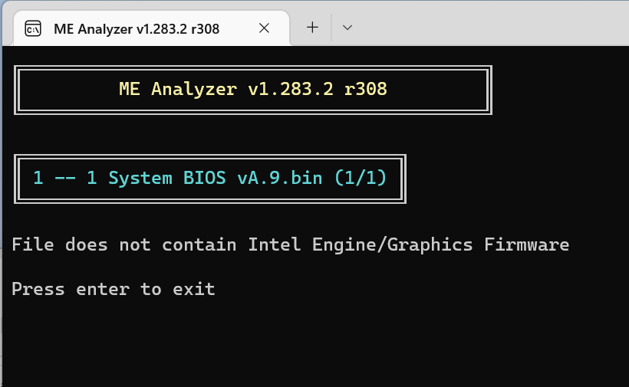Click the yellow ME Analyzer header text
This screenshot has width=629, height=387.
click(252, 89)
